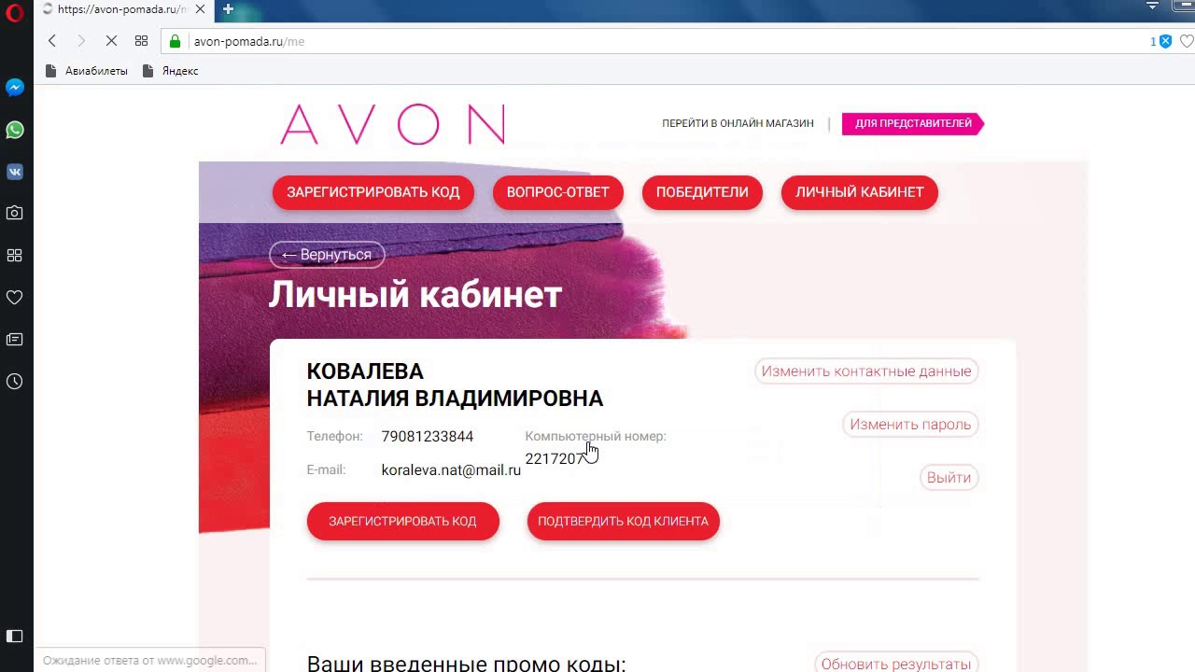
Task: View site security padlock info
Action: [175, 41]
